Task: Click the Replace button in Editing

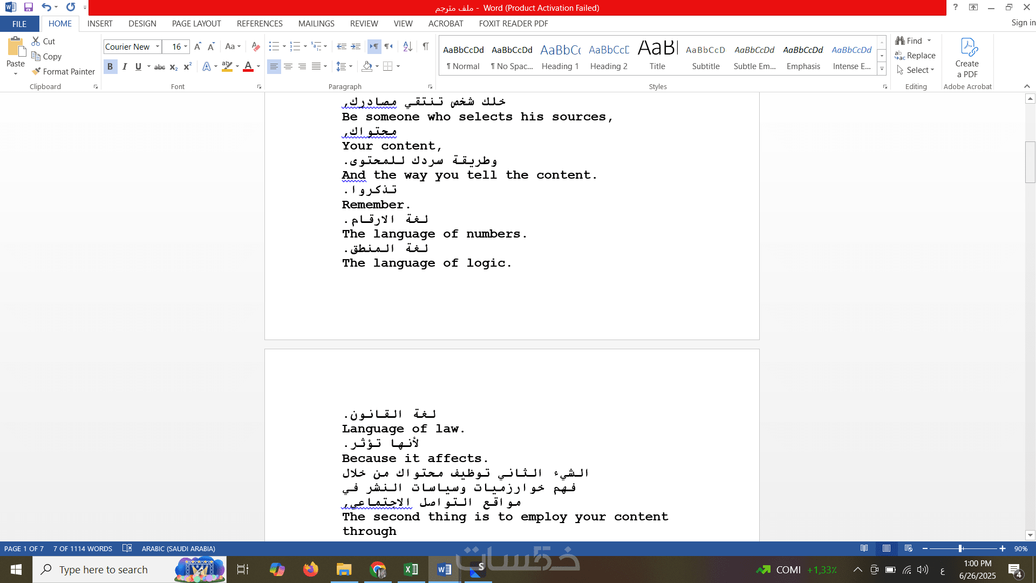Action: tap(915, 56)
